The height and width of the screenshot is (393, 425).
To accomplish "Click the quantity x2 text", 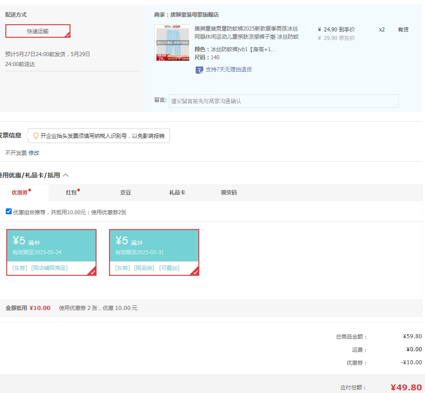I will [381, 30].
